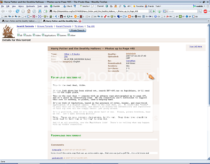Image resolution: width=210 pixels, height=164 pixels.
Task: Open the Recent Torrents link
Action: (x=64, y=26)
